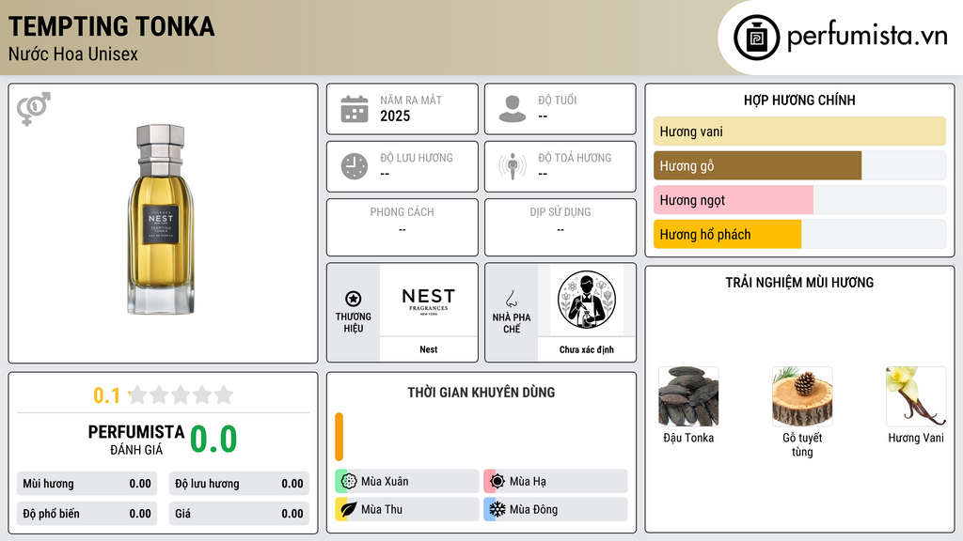Viewport: 963px width, 541px height.
Task: Click the Perfumista đánh giá label
Action: pos(136,440)
